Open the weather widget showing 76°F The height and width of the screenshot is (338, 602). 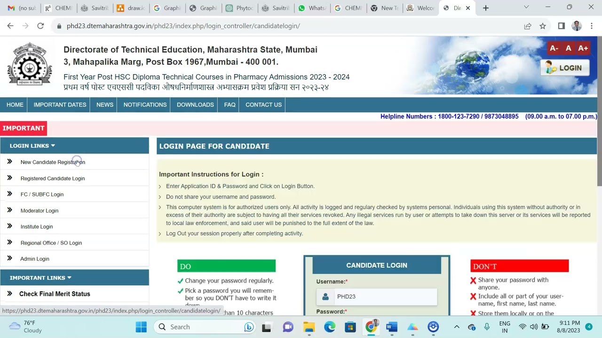tap(26, 327)
